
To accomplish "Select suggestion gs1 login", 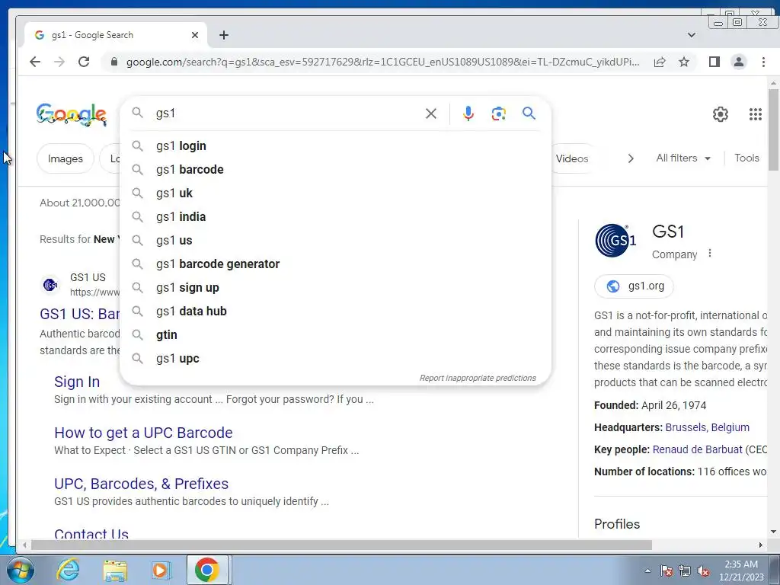I will pyautogui.click(x=336, y=145).
